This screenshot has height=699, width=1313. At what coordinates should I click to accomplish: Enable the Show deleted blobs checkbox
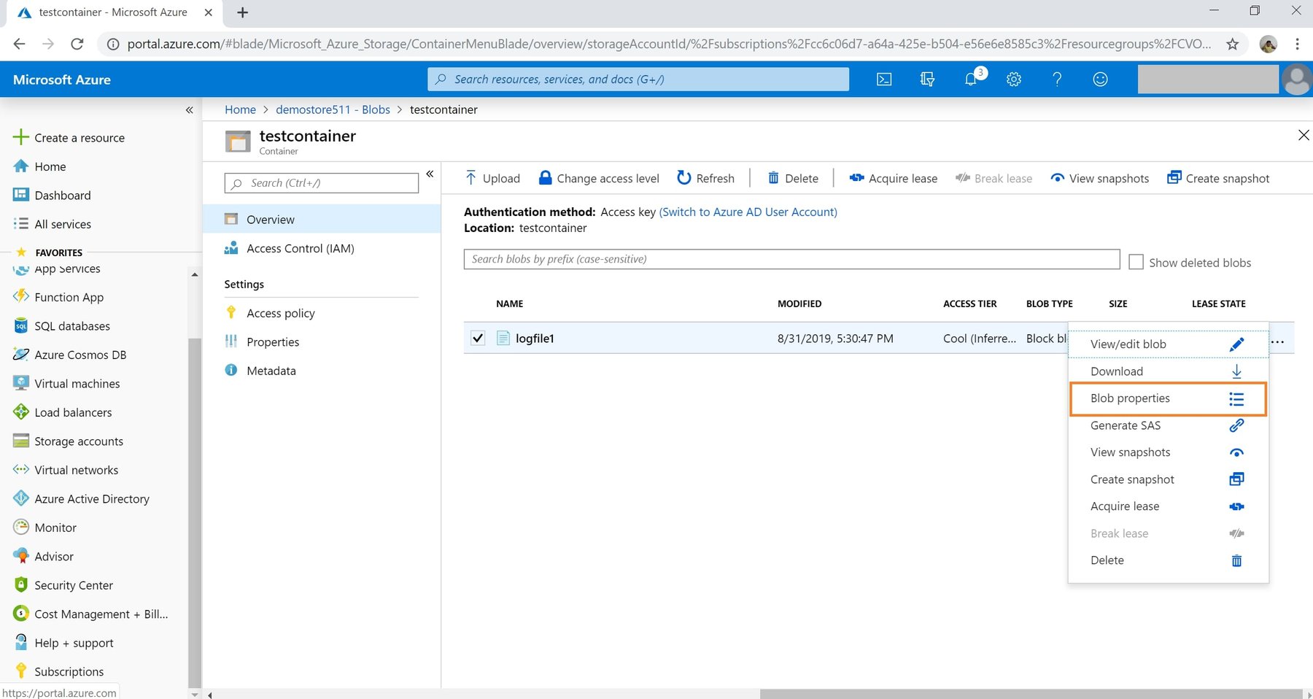click(x=1136, y=261)
